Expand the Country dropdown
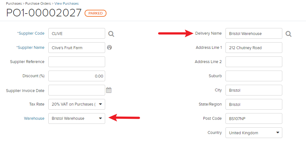 coord(254,133)
